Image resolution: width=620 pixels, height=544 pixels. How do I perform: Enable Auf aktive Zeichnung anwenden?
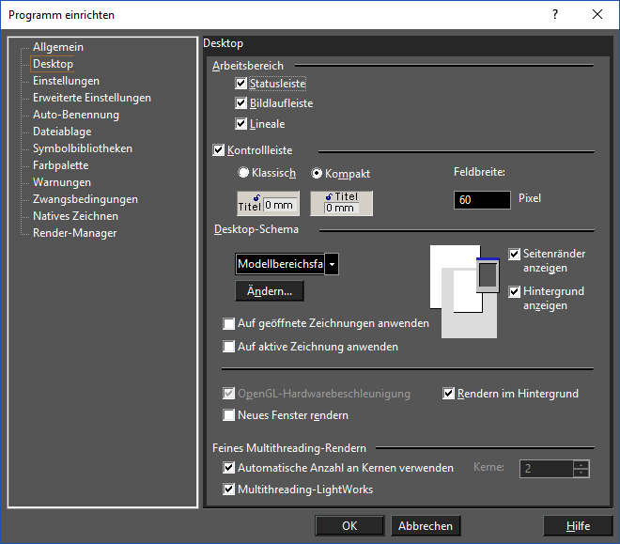(x=229, y=347)
